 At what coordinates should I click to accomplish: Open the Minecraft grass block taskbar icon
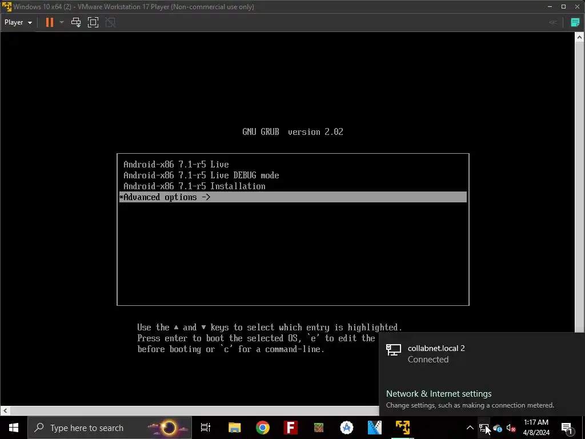tap(319, 428)
